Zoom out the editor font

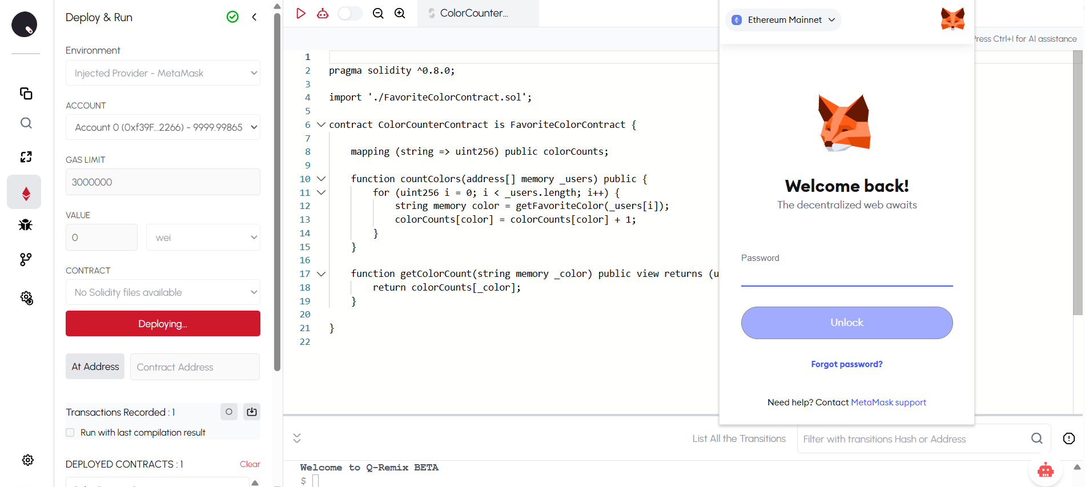click(378, 13)
